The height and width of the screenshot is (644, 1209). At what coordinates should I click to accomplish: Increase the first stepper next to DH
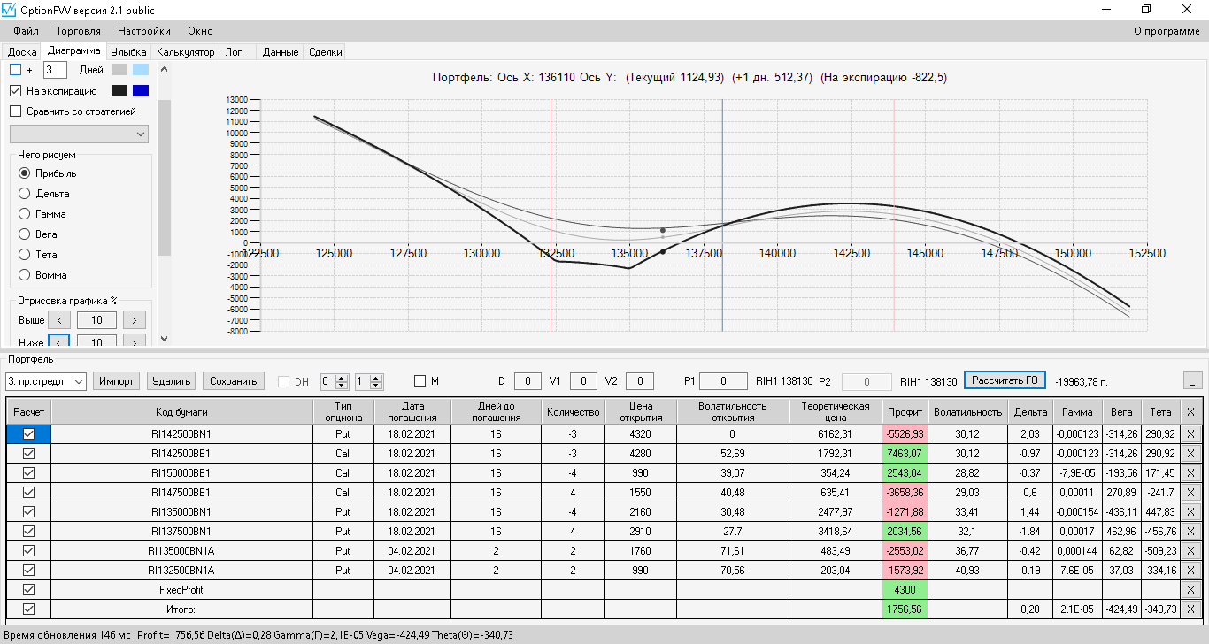(343, 378)
